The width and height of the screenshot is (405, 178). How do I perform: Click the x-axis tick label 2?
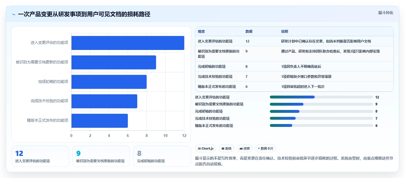click(90, 136)
